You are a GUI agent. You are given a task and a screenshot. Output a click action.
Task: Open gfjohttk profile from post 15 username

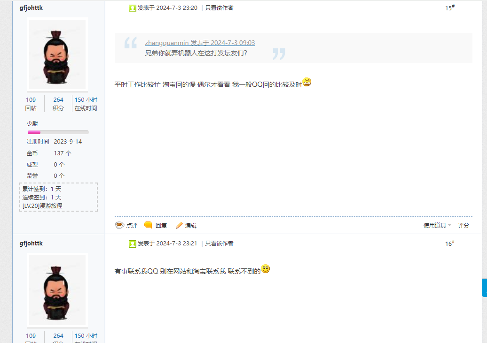point(31,8)
